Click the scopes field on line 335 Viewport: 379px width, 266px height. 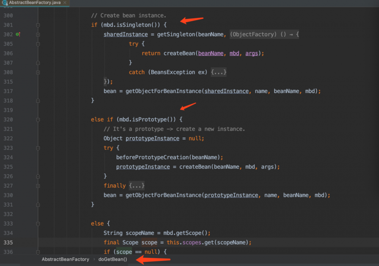pyautogui.click(x=192, y=242)
